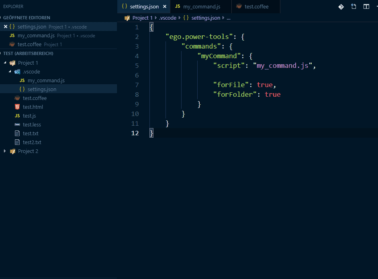This screenshot has height=279, width=378.
Task: Open test.coffee in the explorer tree
Action: 58,98
